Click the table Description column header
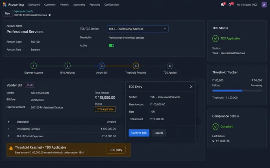 click(x=23, y=122)
